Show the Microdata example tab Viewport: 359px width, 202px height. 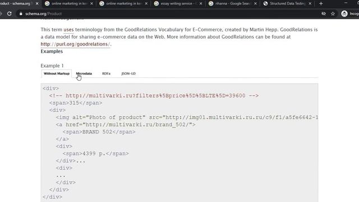pyautogui.click(x=84, y=74)
